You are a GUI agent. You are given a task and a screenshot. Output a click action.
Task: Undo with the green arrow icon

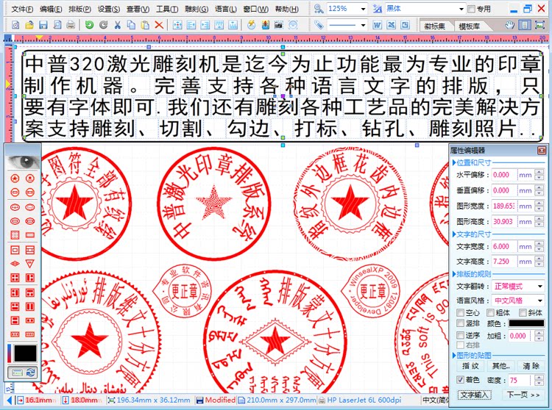click(x=89, y=25)
